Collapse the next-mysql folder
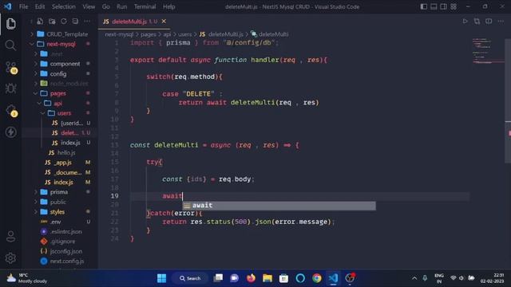 [x=61, y=44]
